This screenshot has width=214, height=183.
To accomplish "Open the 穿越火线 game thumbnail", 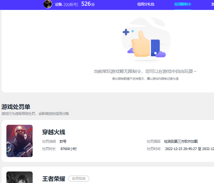I will click(x=20, y=141).
